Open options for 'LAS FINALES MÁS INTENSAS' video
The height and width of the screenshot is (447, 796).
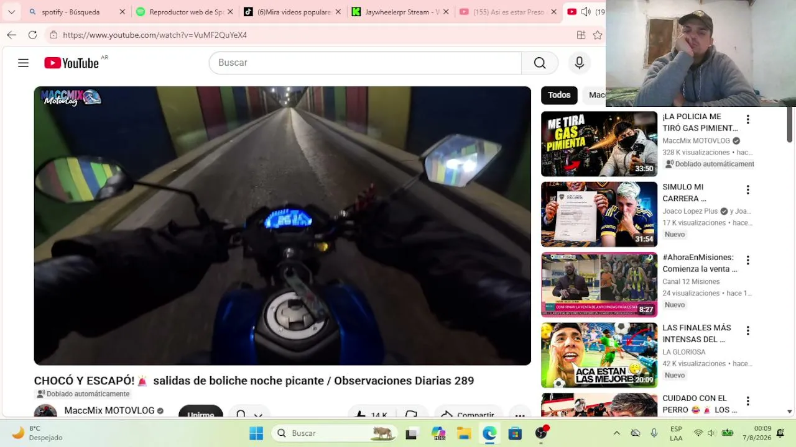tap(748, 330)
